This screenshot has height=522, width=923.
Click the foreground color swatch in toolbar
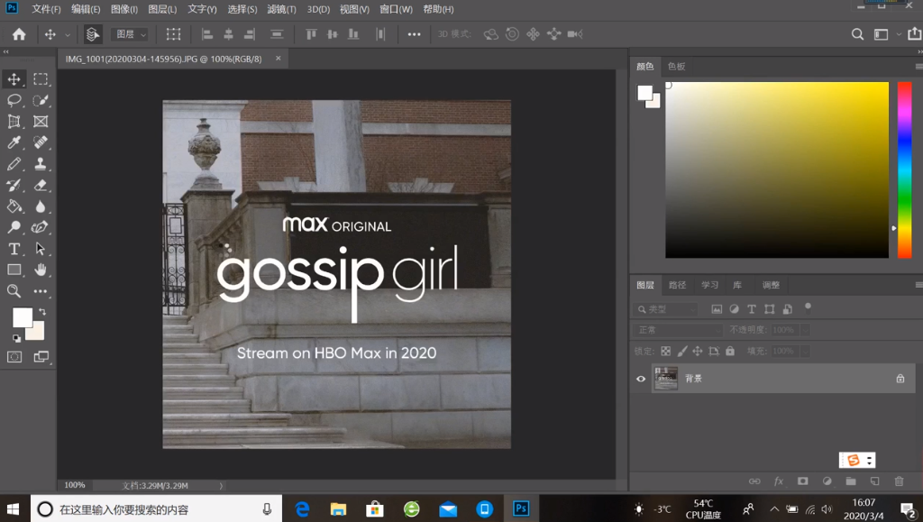coord(23,317)
